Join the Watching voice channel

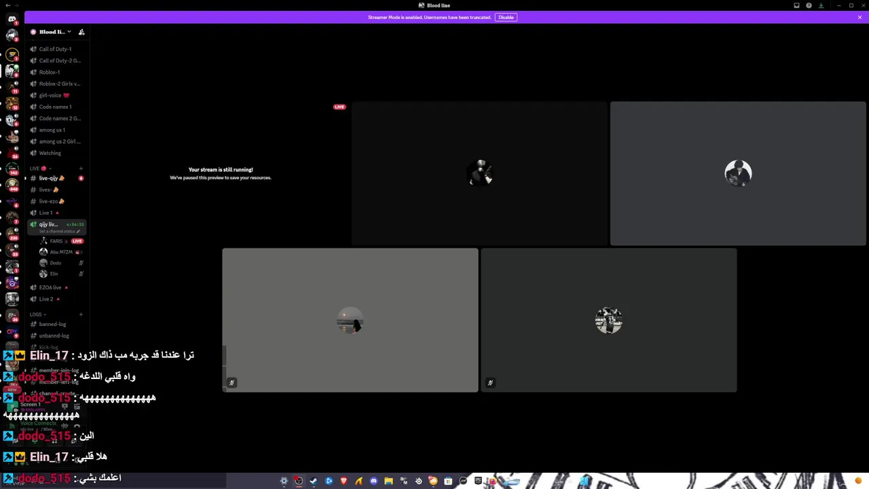(56, 153)
